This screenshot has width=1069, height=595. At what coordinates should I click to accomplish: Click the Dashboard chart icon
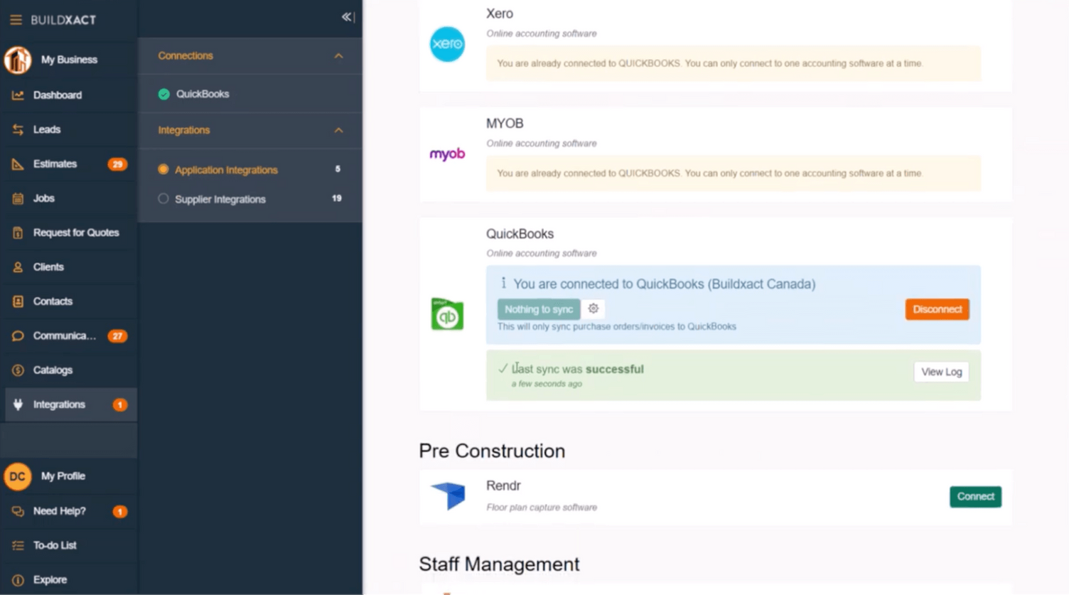pyautogui.click(x=18, y=95)
